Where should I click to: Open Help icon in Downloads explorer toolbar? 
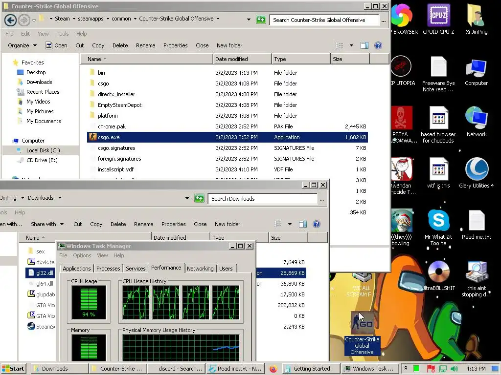[317, 224]
